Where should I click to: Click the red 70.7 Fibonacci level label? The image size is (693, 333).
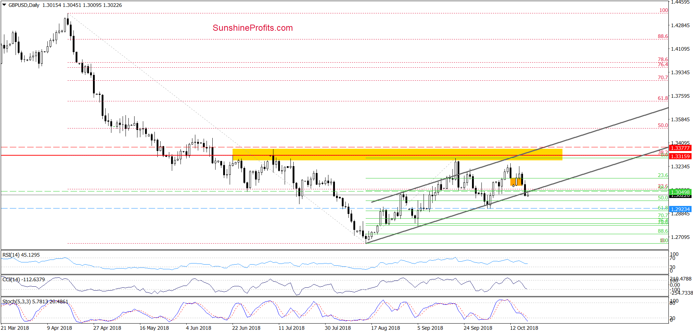coord(663,77)
